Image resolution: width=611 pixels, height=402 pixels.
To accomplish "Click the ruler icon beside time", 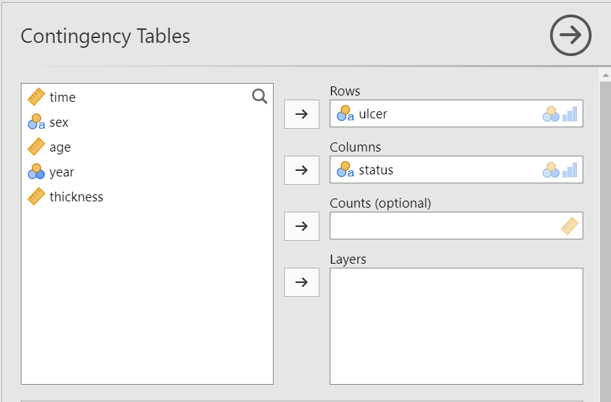I will (x=36, y=97).
